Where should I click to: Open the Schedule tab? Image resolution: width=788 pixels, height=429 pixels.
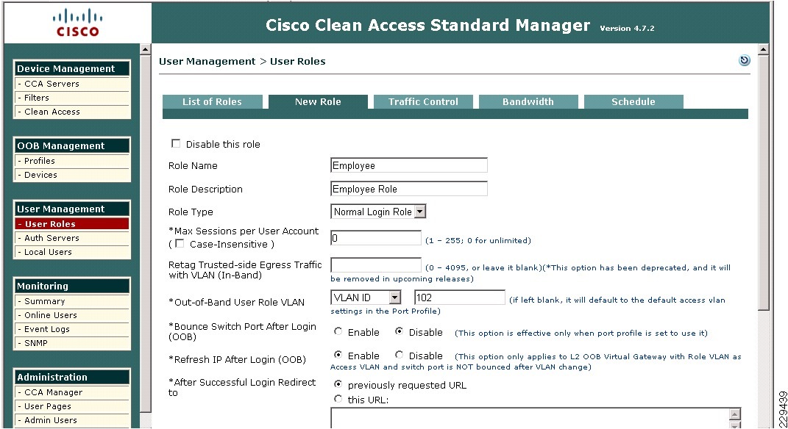[633, 102]
